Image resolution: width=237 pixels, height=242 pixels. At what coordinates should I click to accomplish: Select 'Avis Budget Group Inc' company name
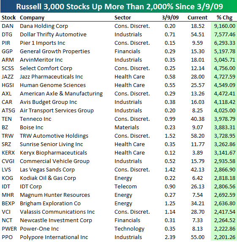[x=49, y=102]
